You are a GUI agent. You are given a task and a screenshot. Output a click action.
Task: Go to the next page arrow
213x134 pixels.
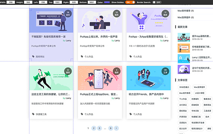point(116,128)
